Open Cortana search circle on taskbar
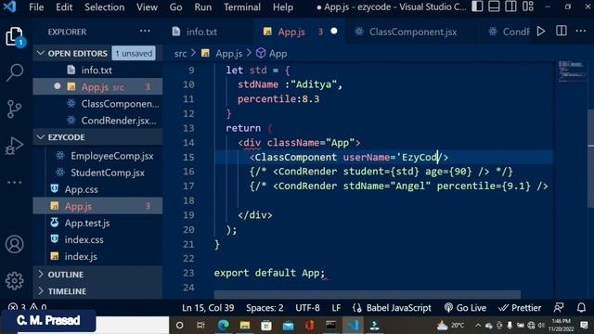Screen dimensions: 594x334 tap(179, 325)
